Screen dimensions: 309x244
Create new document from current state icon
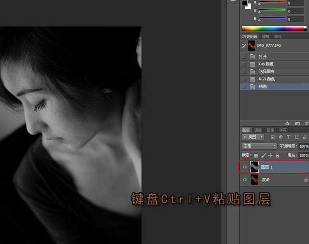point(287,124)
